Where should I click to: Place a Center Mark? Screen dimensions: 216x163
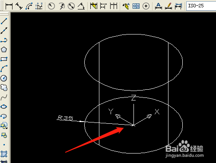point(146,6)
